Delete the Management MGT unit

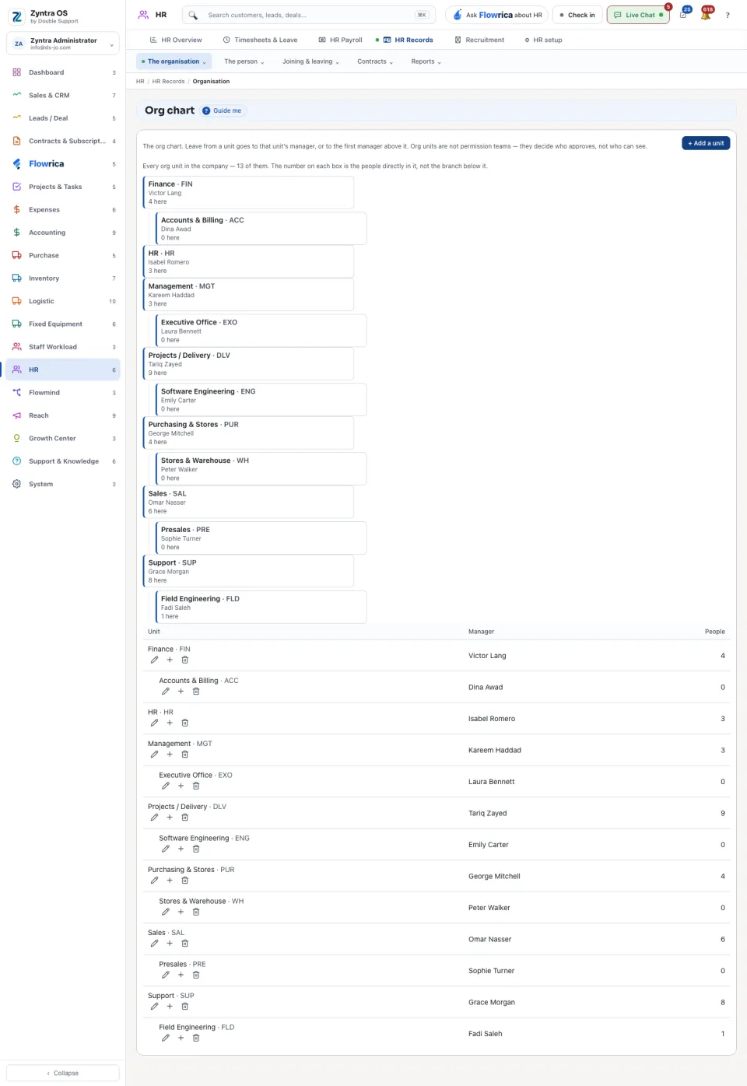click(x=184, y=754)
